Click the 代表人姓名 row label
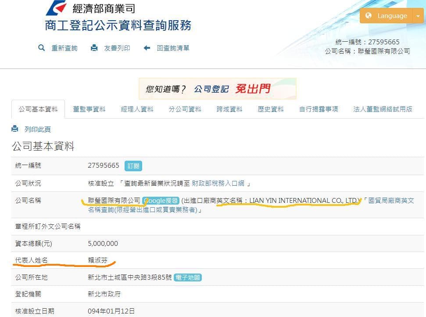The width and height of the screenshot is (426, 317). [32, 260]
